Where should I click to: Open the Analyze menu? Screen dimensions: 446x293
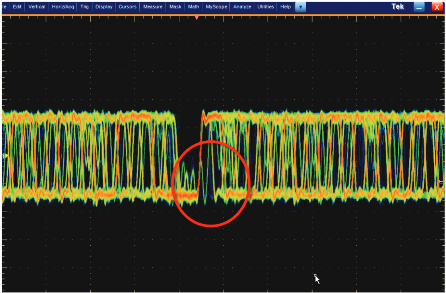pos(242,7)
